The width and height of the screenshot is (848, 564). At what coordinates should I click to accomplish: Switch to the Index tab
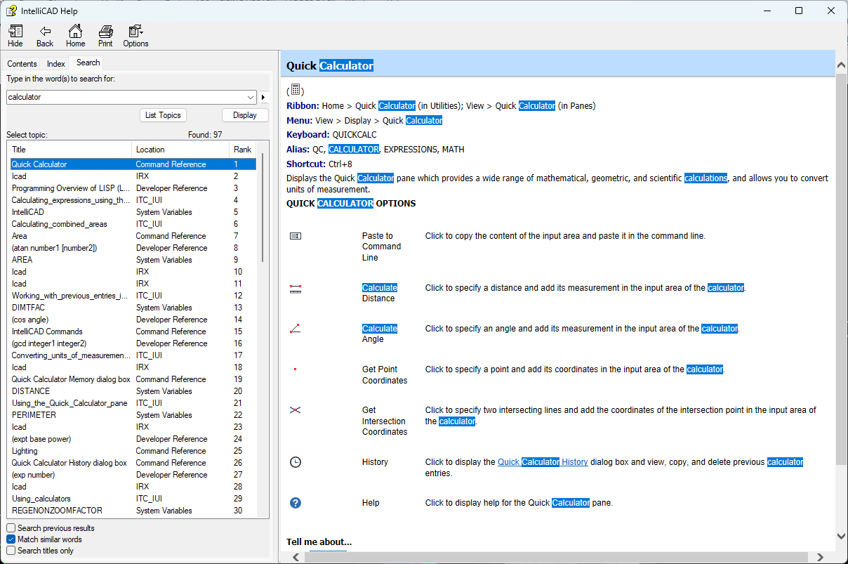tap(56, 64)
